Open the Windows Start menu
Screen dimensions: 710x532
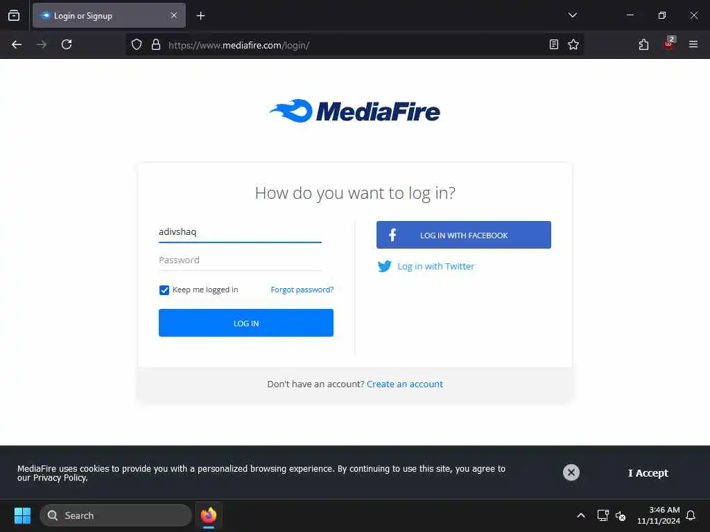[x=22, y=515]
